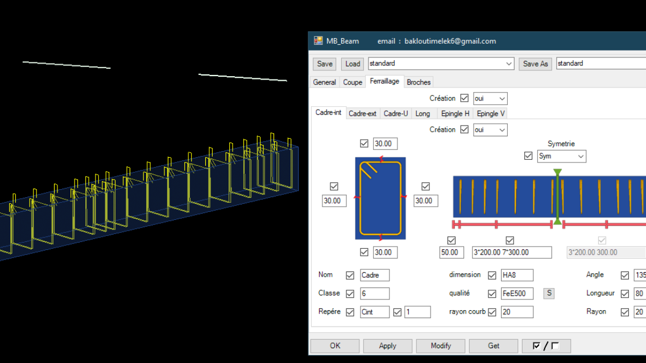The image size is (646, 363).
Task: Click the green symmetry marker above the beam preview
Action: pos(558,172)
